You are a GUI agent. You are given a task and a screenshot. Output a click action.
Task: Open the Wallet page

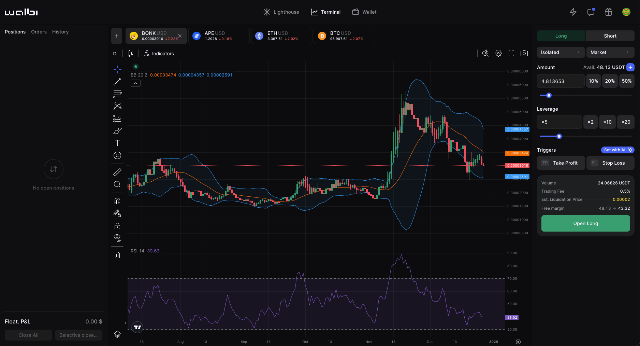tap(364, 12)
